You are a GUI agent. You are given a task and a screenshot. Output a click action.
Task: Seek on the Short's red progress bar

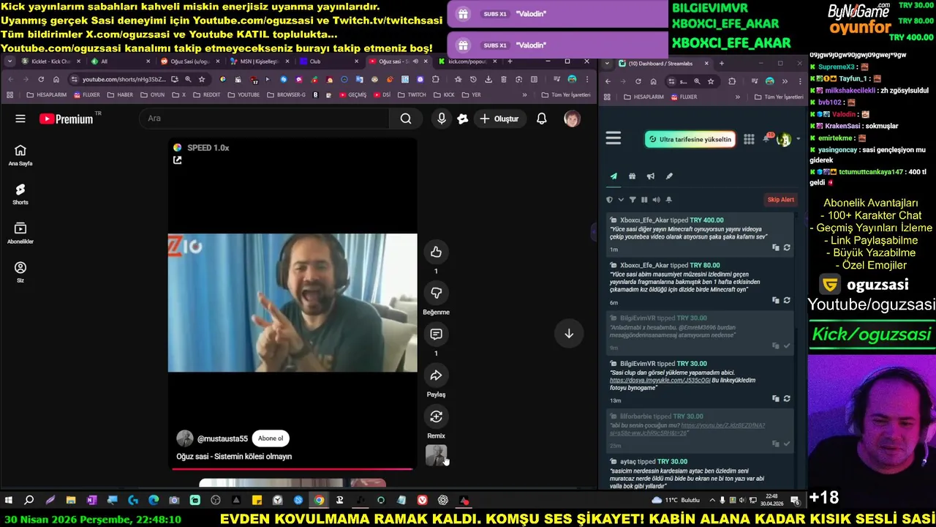[292, 468]
